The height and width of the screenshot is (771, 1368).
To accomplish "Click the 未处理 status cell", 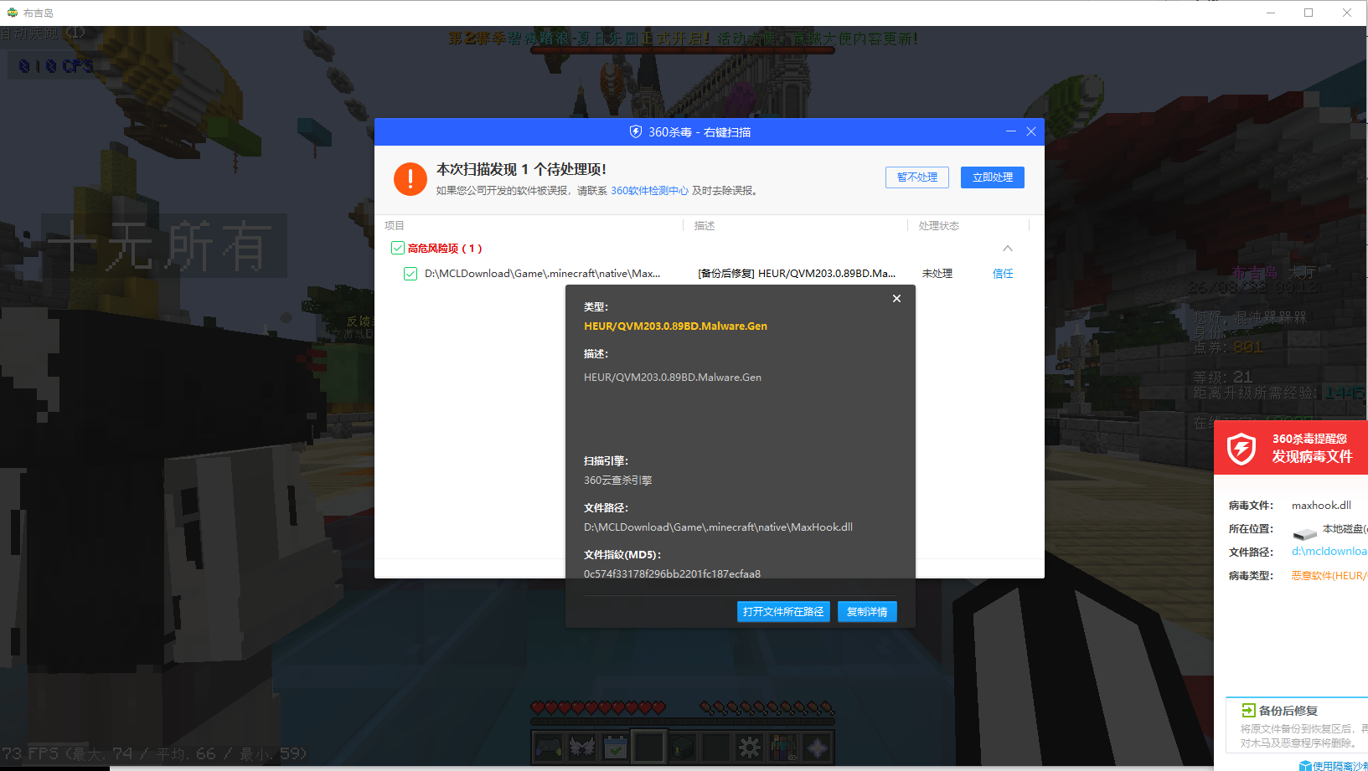I will [937, 274].
